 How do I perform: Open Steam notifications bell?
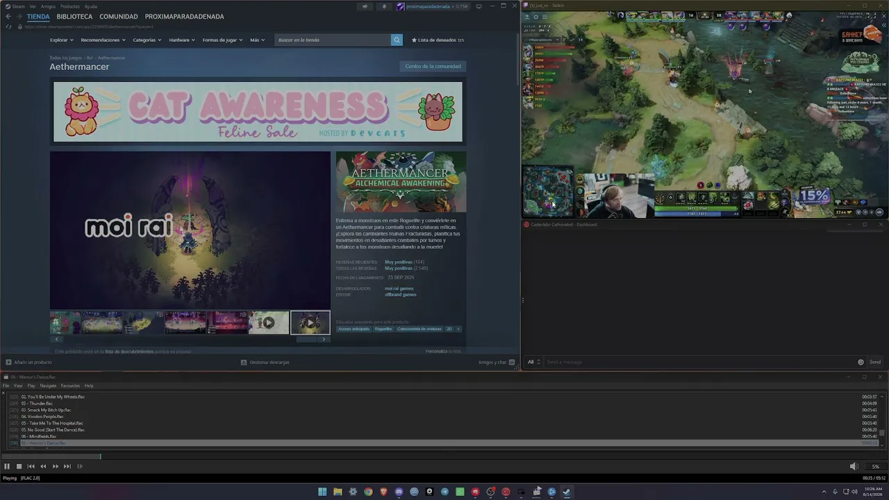click(x=384, y=6)
